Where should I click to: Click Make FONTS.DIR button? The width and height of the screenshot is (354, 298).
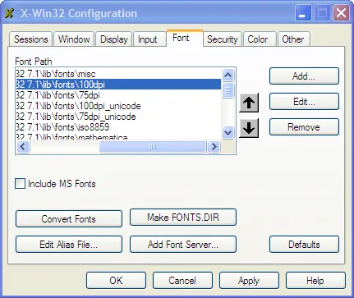click(183, 218)
